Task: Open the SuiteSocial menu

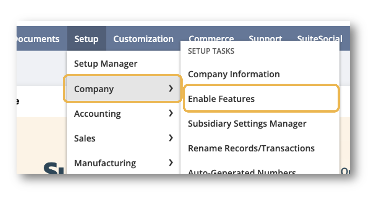Action: 319,38
